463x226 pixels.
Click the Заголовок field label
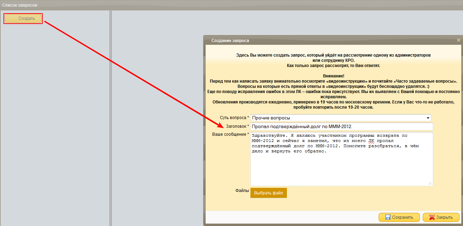tap(238, 126)
